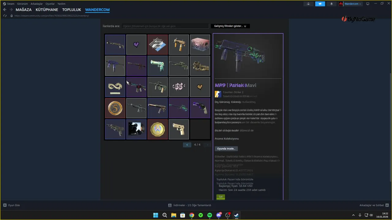Select the purple R8 revolver
Viewport: 392px width, 220px height.
click(200, 108)
